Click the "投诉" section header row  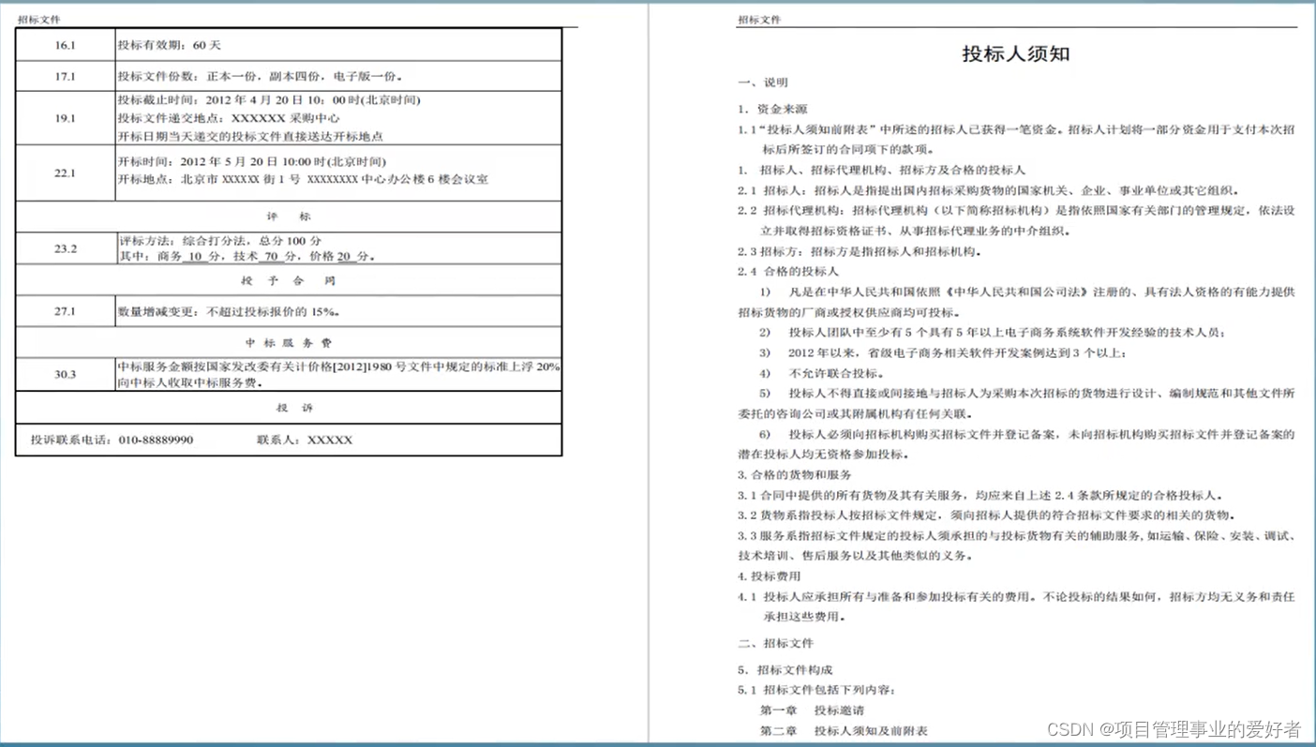point(289,408)
